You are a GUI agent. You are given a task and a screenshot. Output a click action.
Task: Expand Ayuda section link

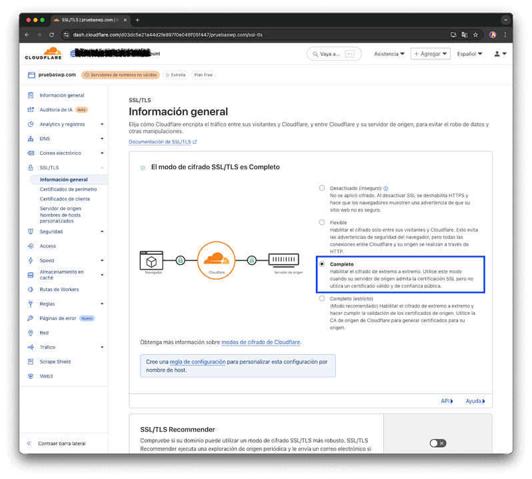pos(475,401)
